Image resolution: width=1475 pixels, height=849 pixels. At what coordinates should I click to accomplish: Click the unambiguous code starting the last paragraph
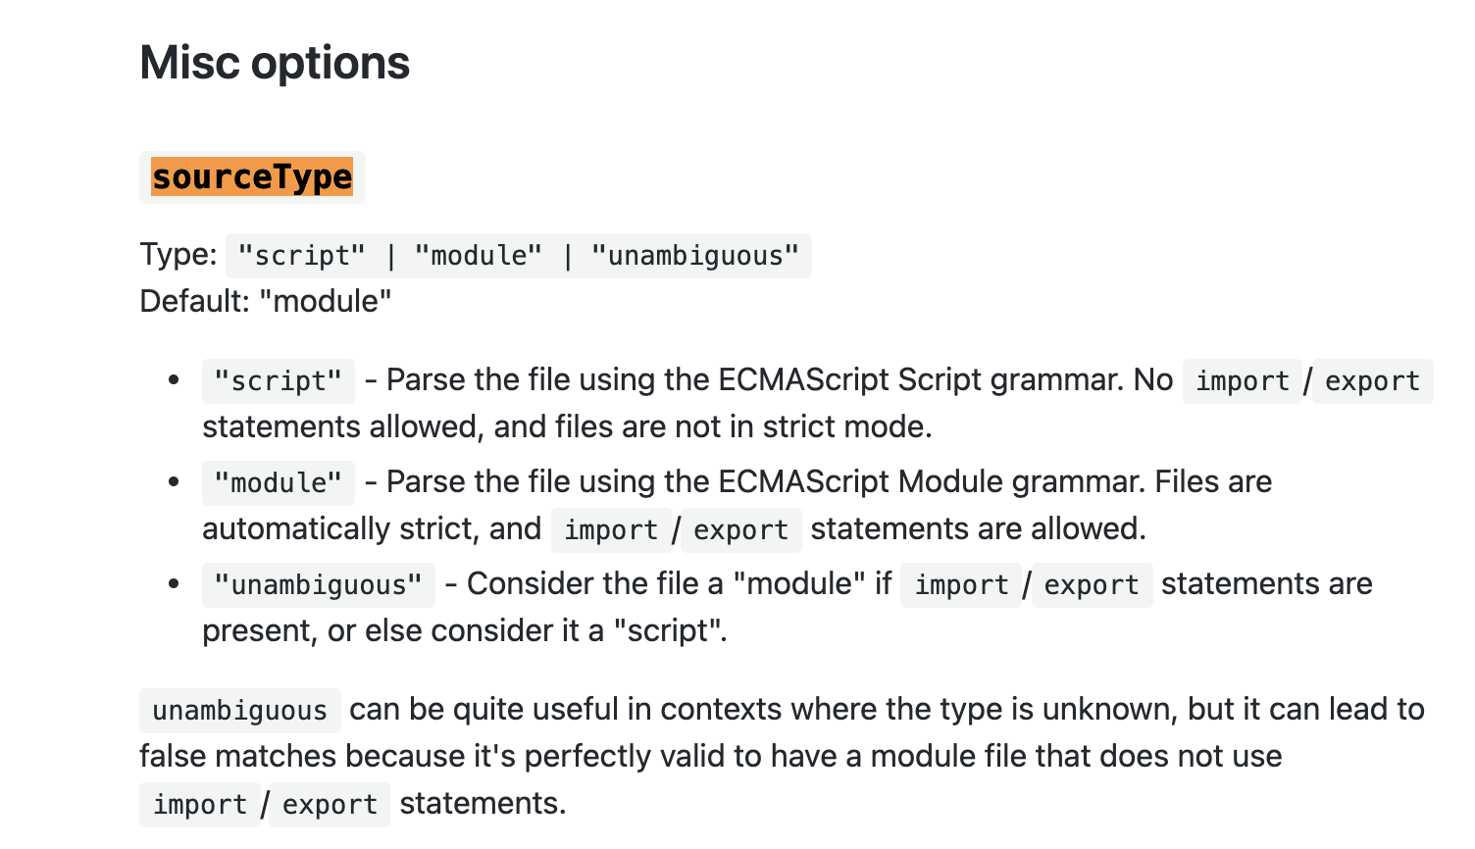[x=239, y=711]
